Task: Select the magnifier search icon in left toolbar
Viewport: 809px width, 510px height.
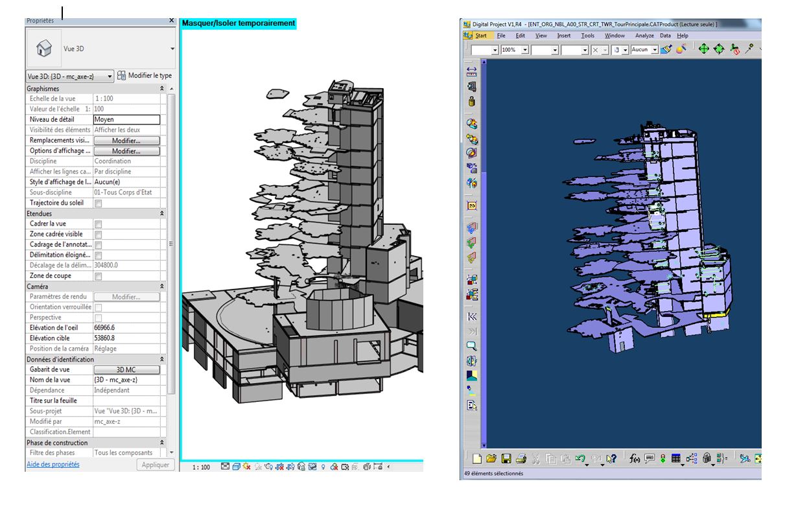Action: (472, 346)
